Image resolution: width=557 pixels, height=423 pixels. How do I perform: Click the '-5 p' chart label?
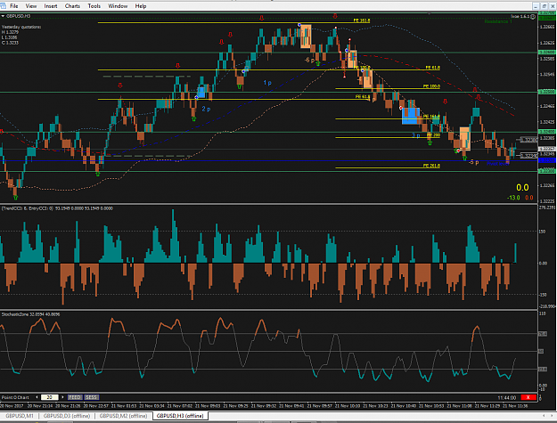[473, 162]
